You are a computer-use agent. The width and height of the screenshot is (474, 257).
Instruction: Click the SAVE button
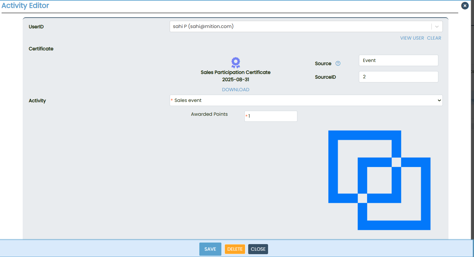click(210, 249)
